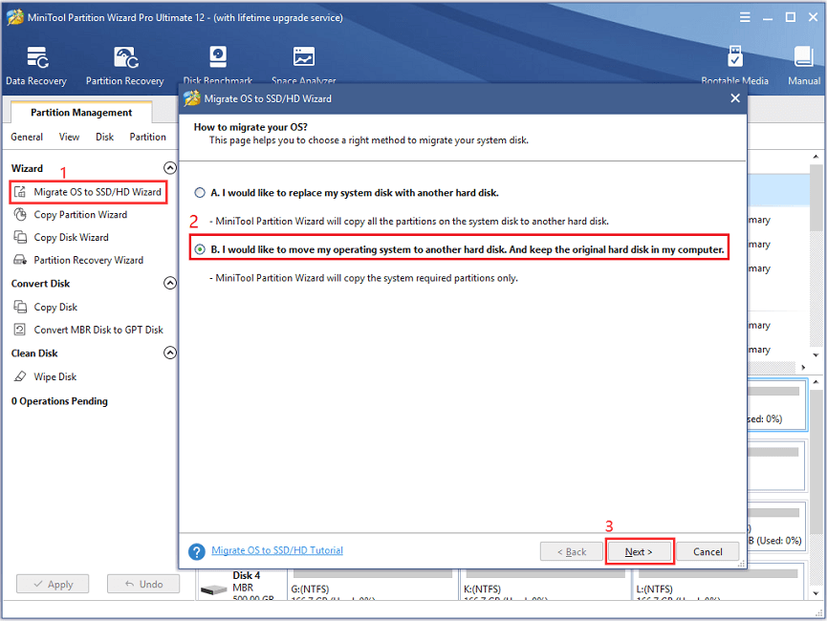Click MiniTool app logo in title bar
The width and height of the screenshot is (827, 621).
[x=14, y=17]
